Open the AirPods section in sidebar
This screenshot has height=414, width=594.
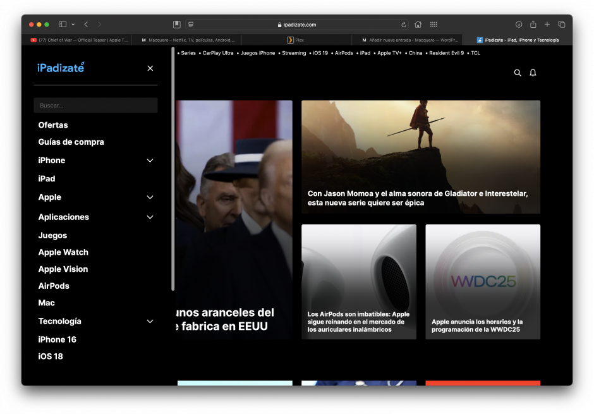54,286
